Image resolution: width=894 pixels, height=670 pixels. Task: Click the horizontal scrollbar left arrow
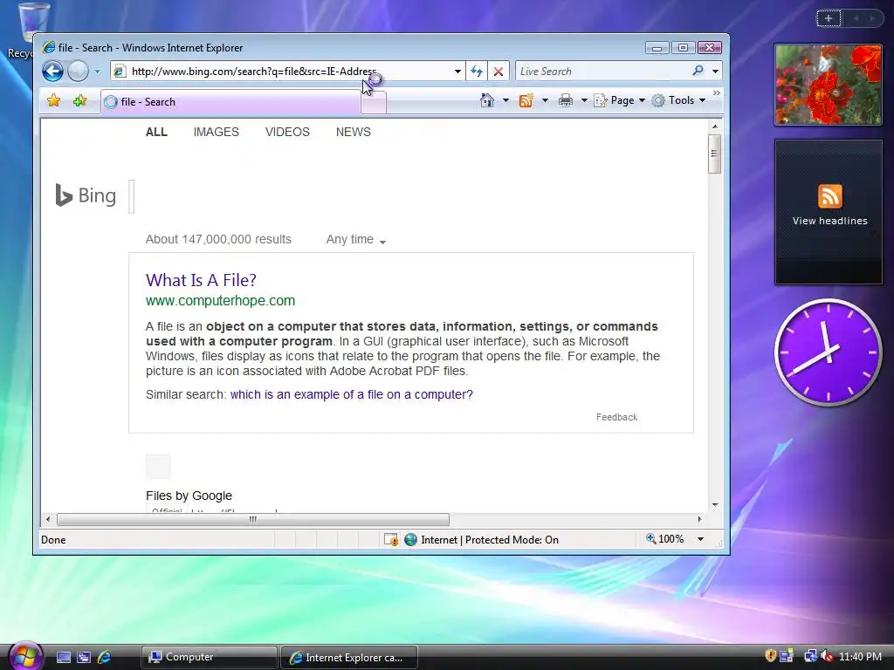[48, 520]
